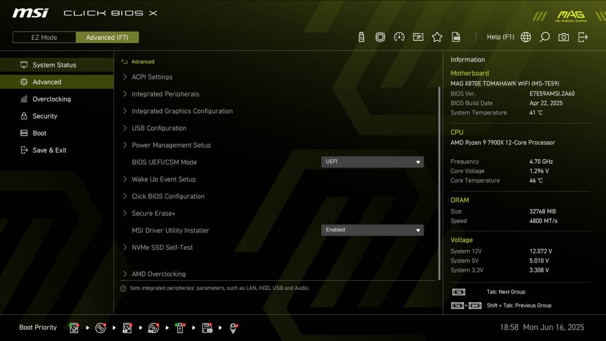Image resolution: width=606 pixels, height=341 pixels.
Task: Select the USB floppy boot device icon
Action: coord(207,327)
